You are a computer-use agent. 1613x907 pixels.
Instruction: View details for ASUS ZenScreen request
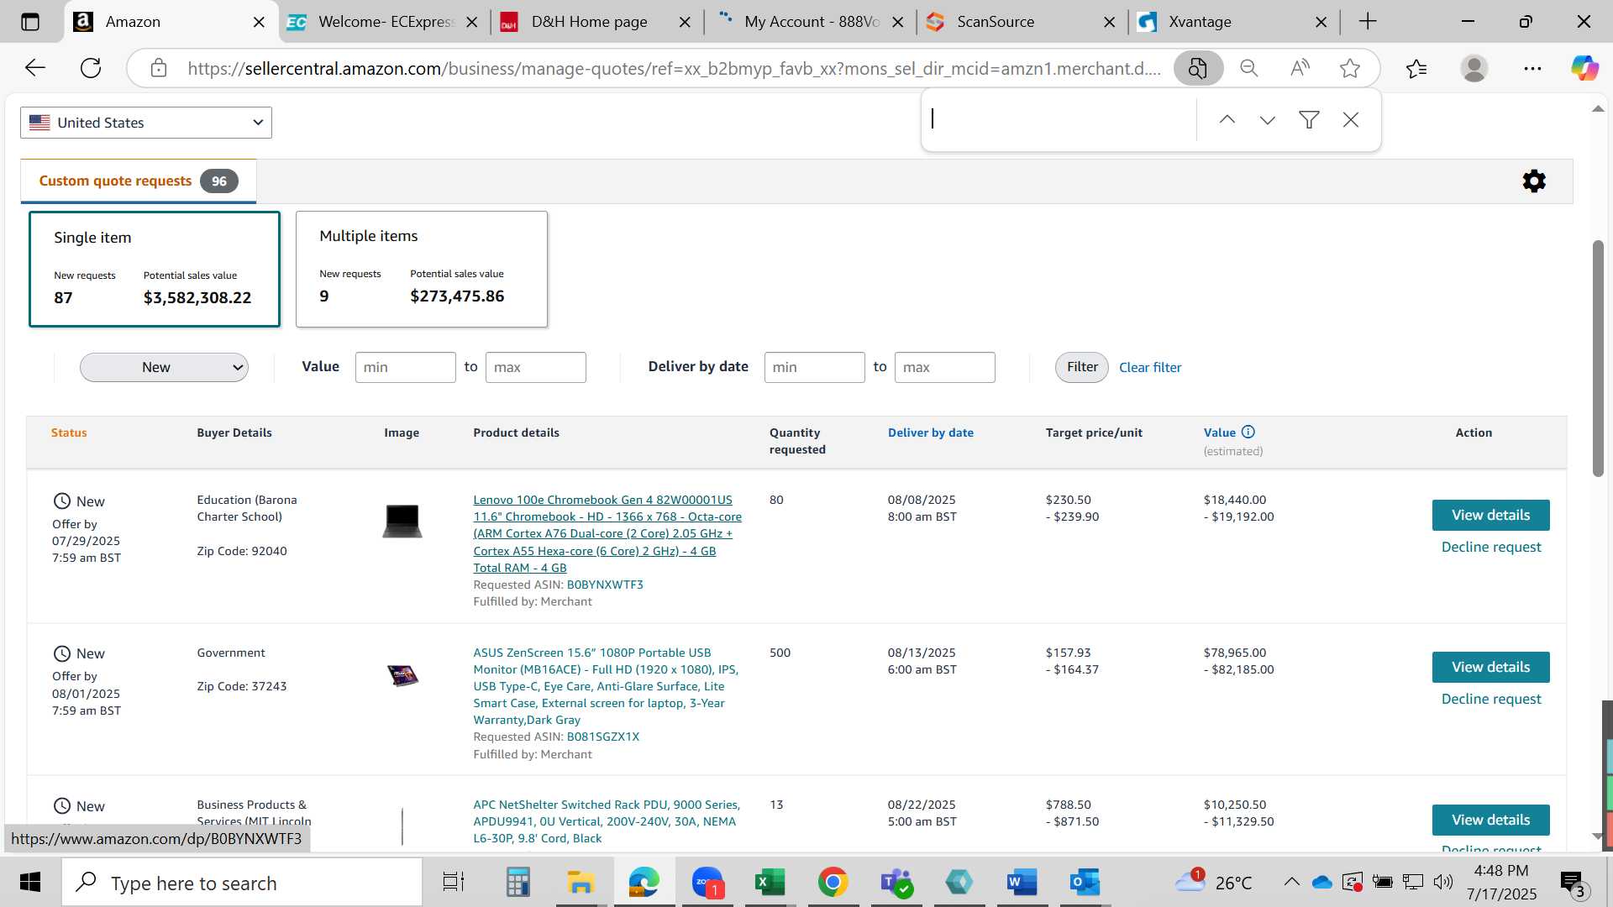point(1490,667)
